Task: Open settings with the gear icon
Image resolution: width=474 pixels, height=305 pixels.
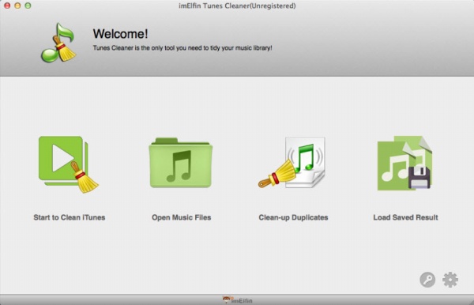Action: [450, 280]
